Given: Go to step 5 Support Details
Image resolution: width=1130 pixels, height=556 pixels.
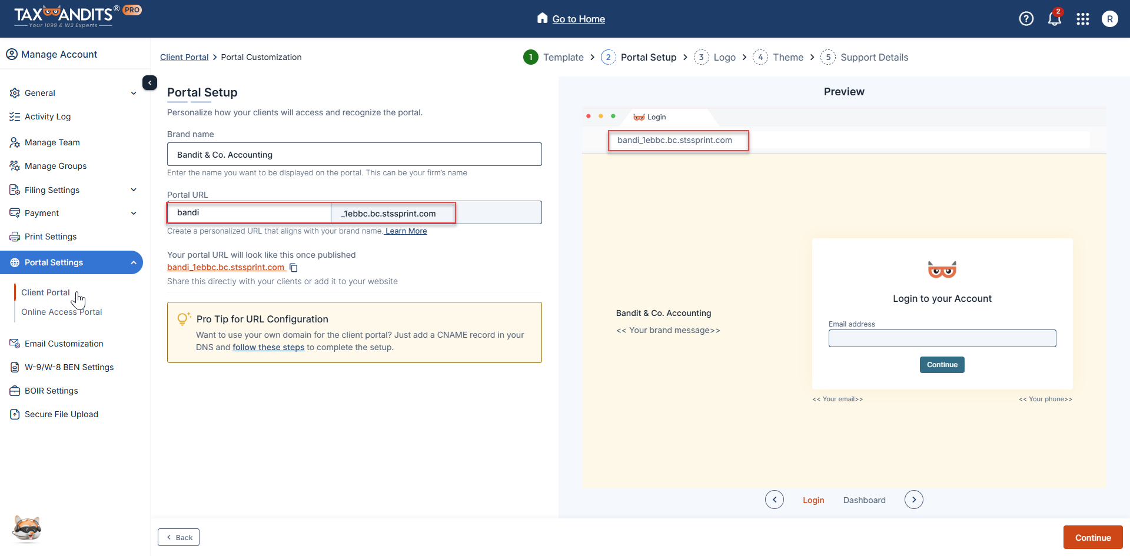Looking at the screenshot, I should [864, 57].
